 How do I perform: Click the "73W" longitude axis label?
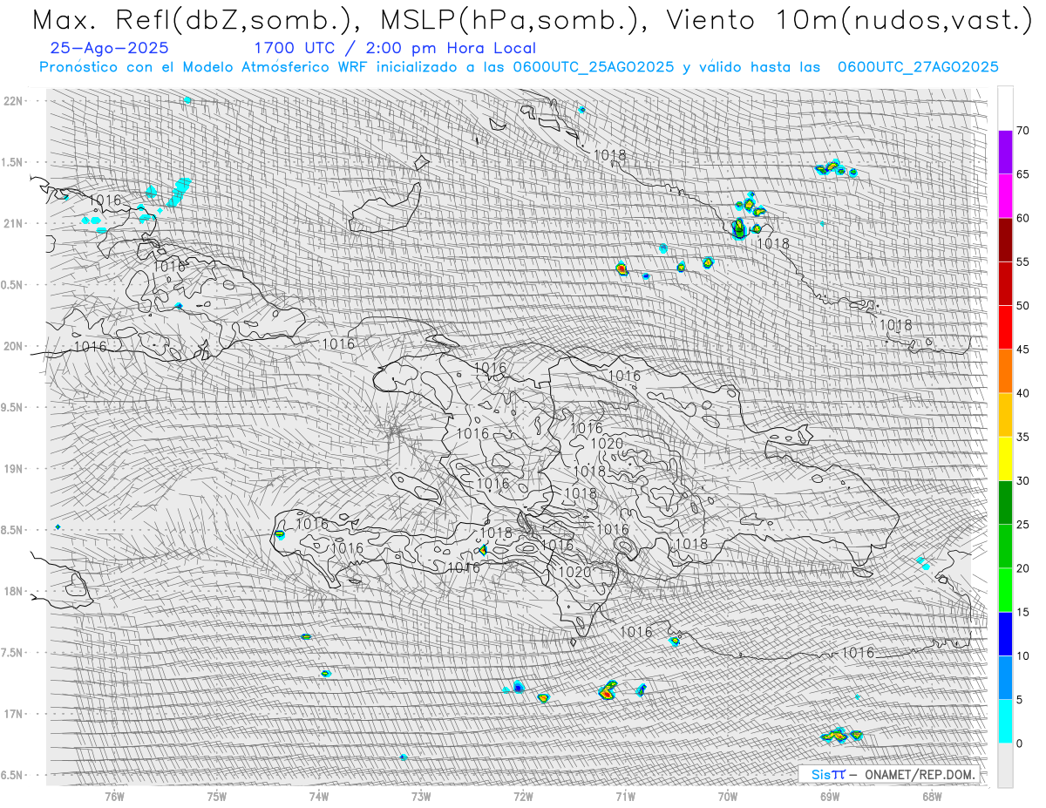[x=421, y=796]
